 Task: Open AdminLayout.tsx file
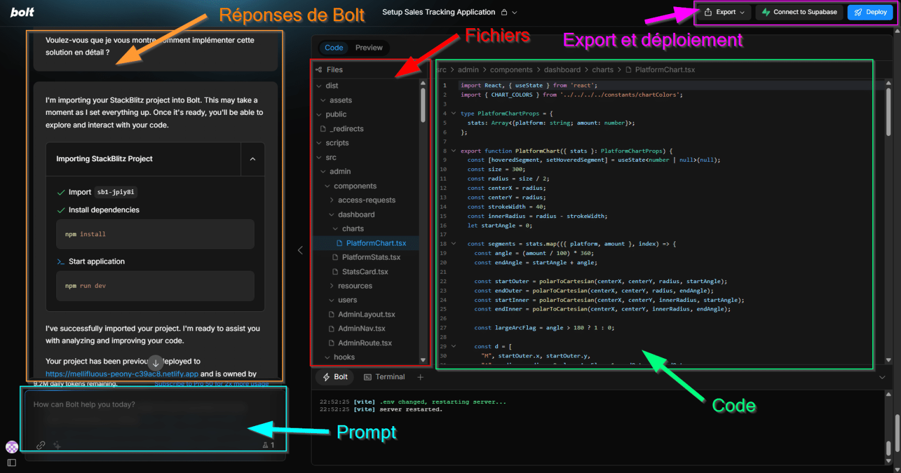click(366, 315)
